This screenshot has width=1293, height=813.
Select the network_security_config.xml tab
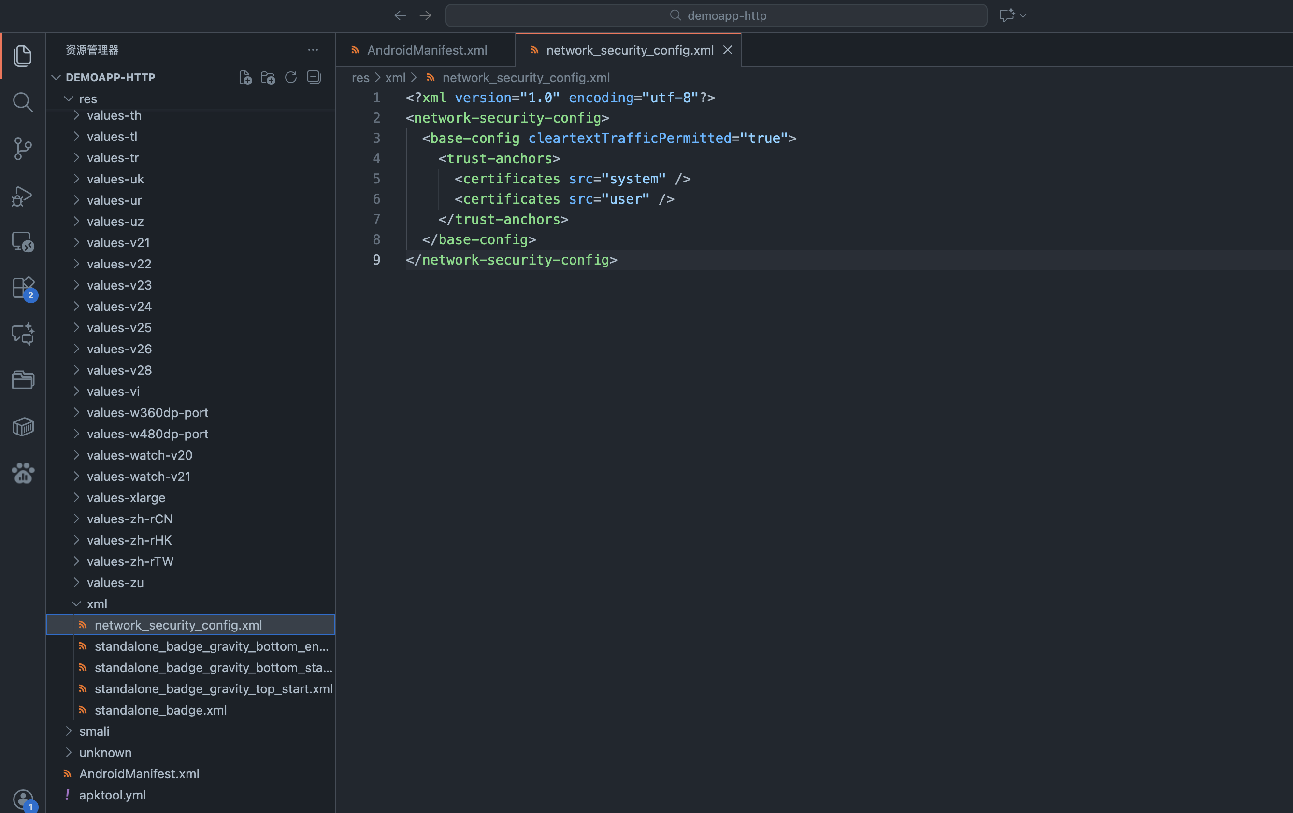click(629, 50)
